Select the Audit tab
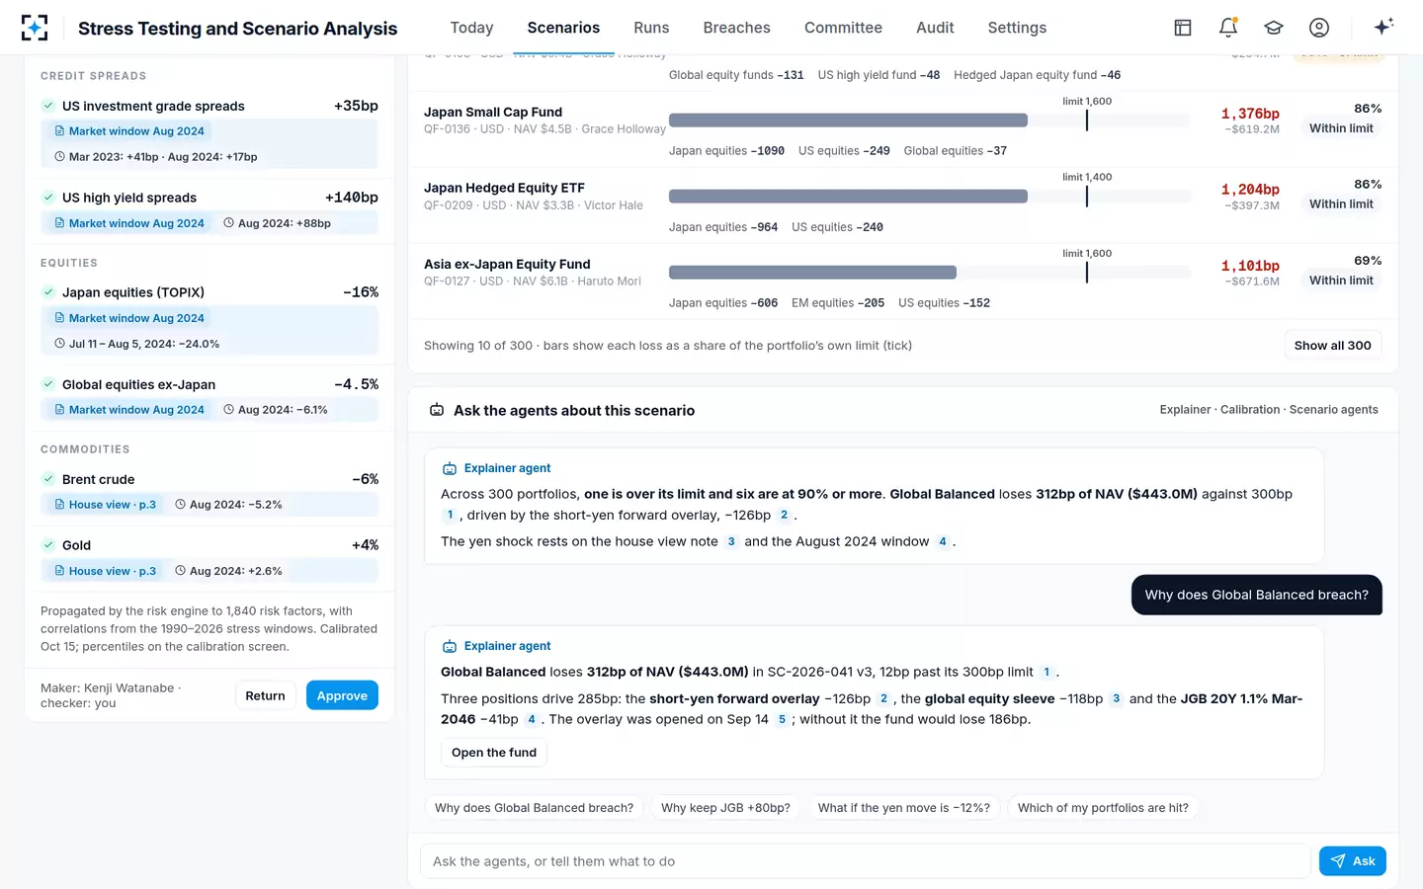Viewport: 1423px width, 889px height. [x=935, y=28]
